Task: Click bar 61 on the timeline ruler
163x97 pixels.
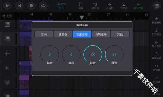Action: (x=127, y=15)
